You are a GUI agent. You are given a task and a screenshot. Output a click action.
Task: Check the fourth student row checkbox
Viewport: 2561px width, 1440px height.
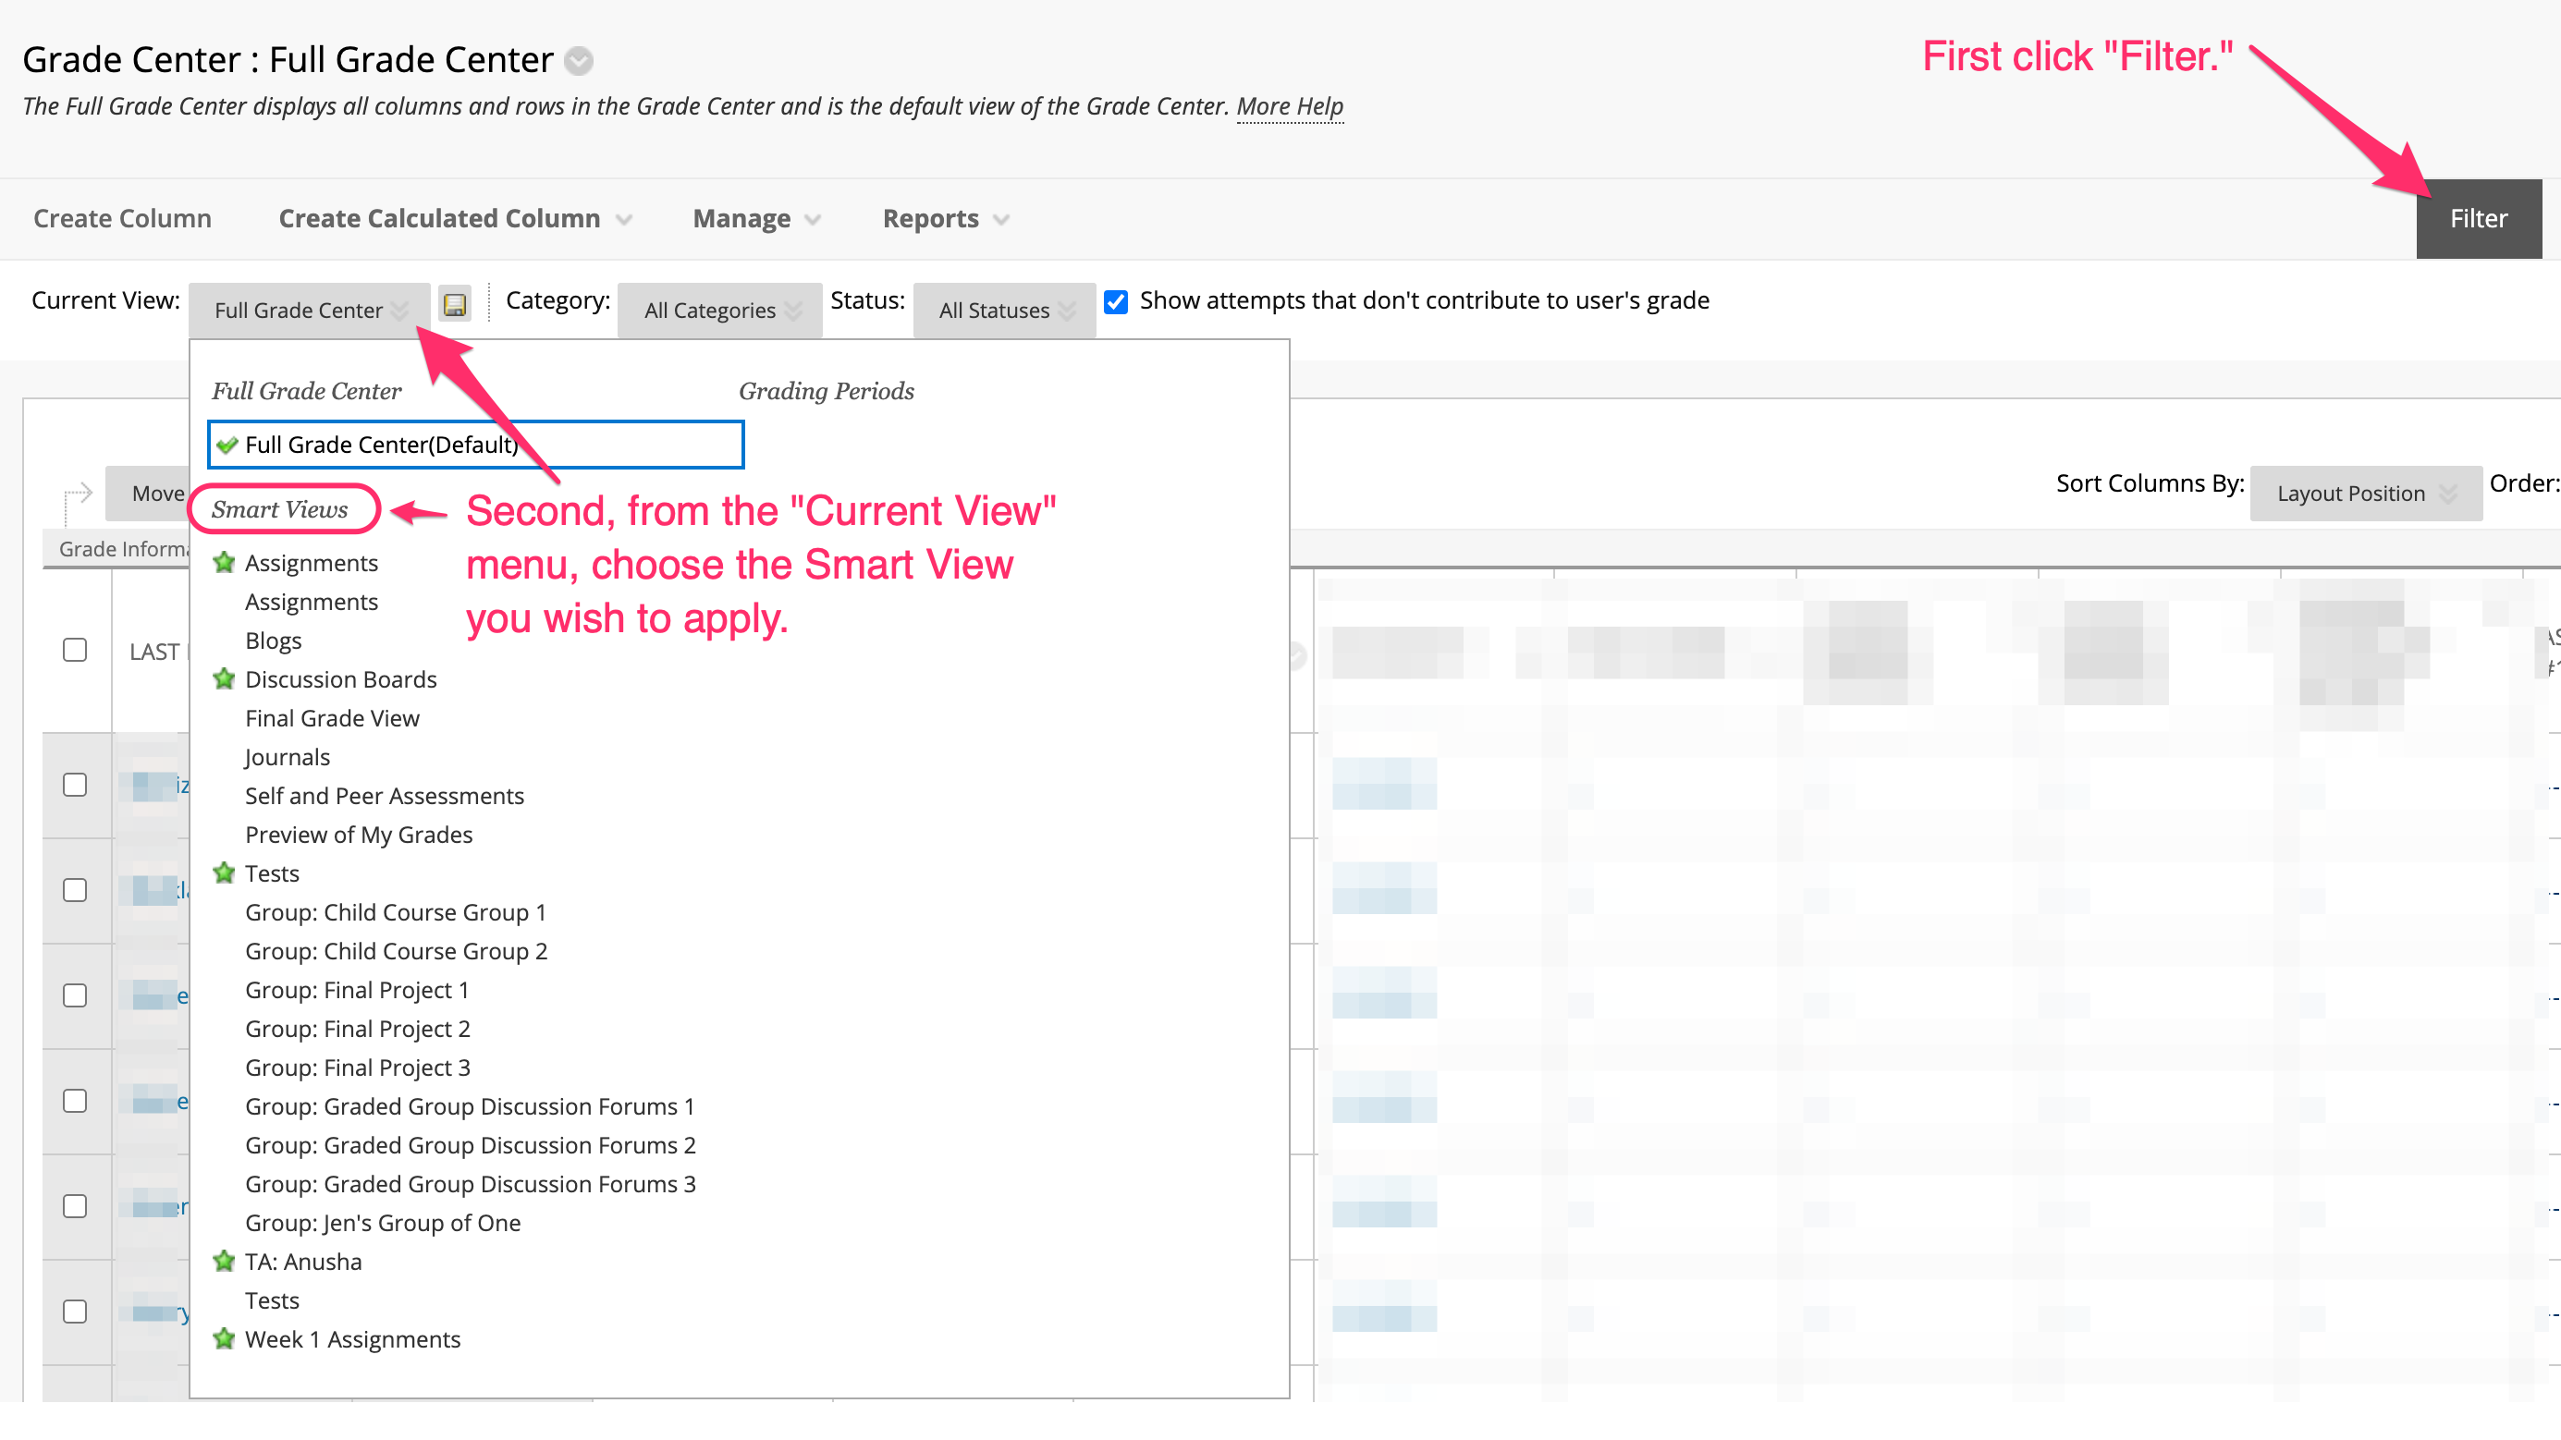[x=75, y=1101]
